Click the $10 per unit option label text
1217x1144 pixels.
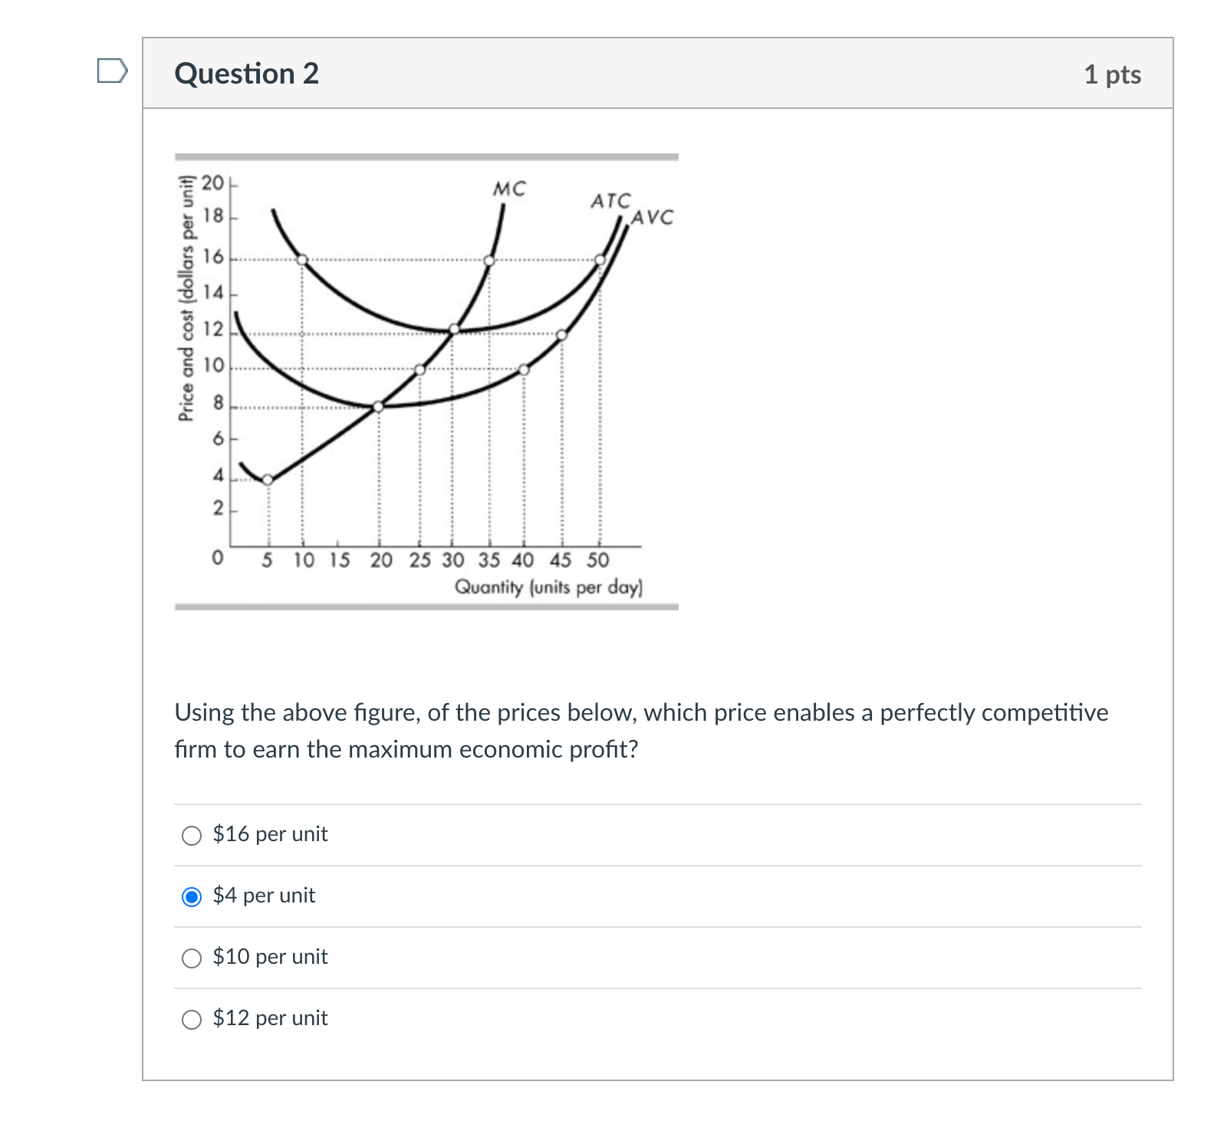point(269,957)
